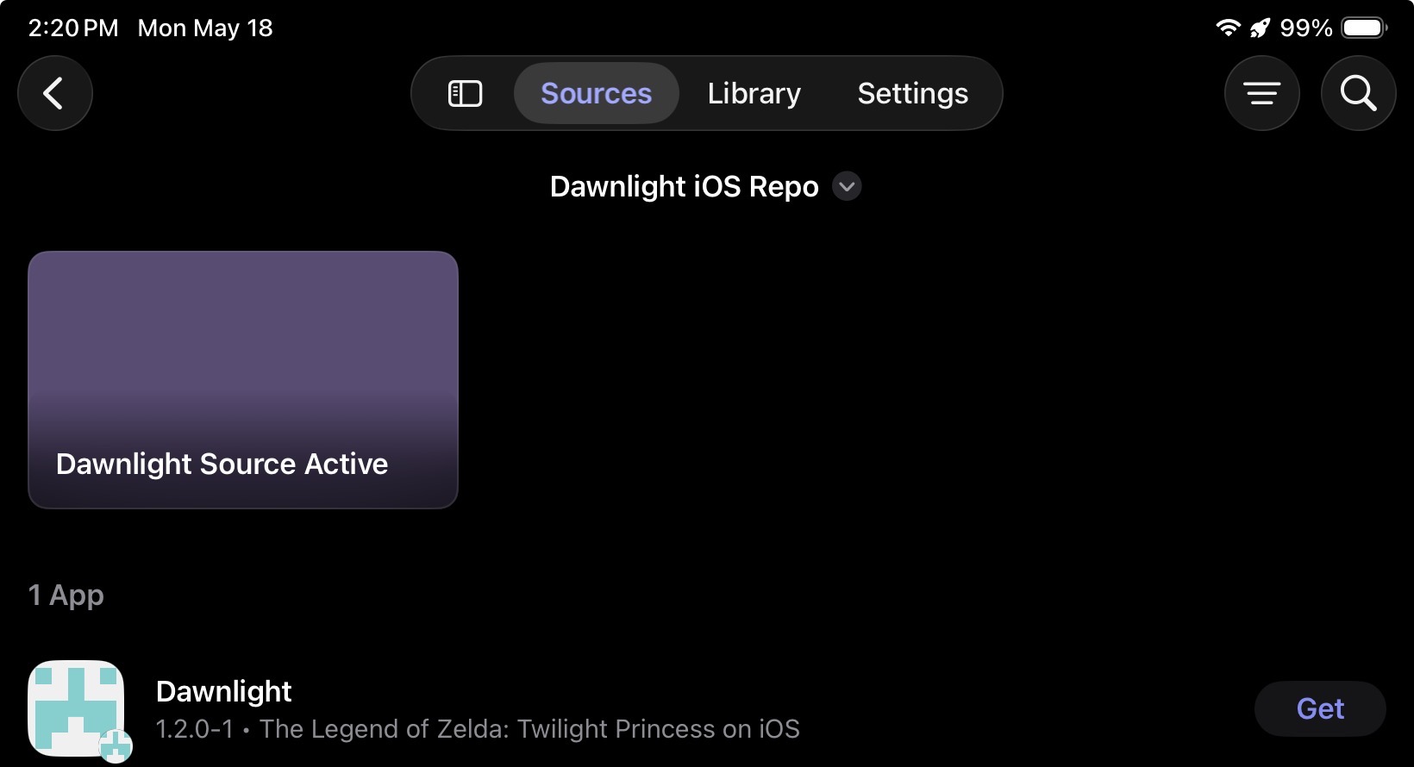This screenshot has height=767, width=1414.
Task: Tap the Dawnlight app icon
Action: point(76,708)
